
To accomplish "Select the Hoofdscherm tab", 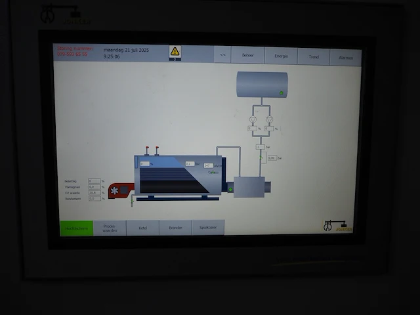I will (x=77, y=228).
